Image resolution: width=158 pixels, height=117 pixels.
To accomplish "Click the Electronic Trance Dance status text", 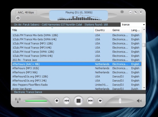I will coord(28,92).
